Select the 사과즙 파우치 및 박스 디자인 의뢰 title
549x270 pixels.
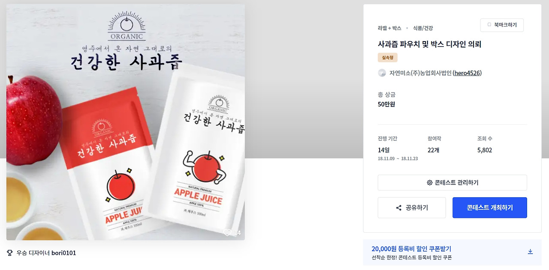point(430,44)
